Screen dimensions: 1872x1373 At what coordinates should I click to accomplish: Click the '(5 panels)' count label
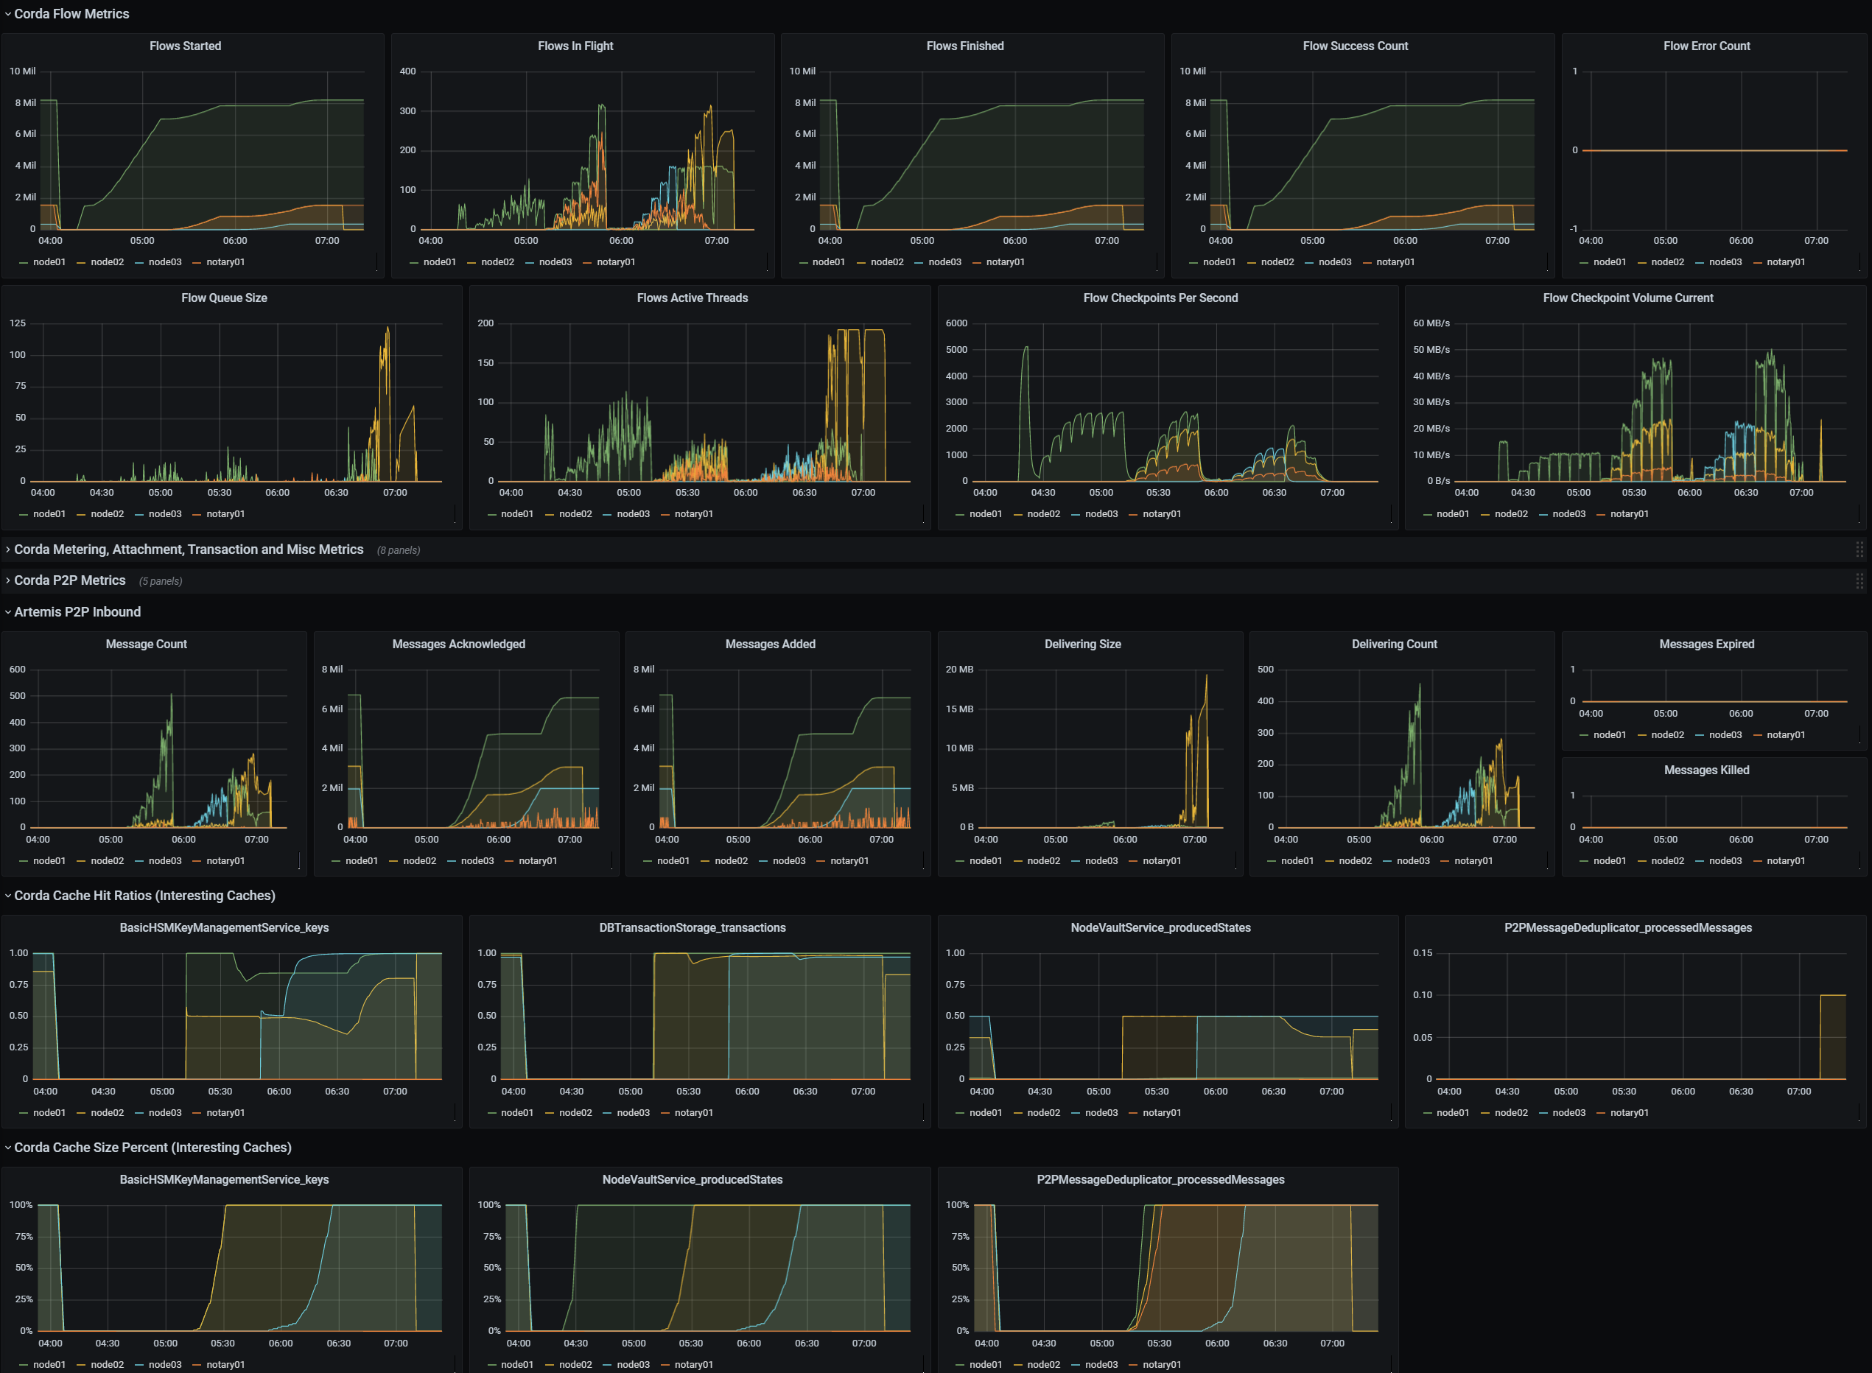pos(161,581)
